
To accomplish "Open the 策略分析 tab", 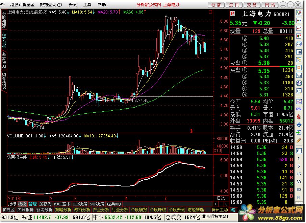I will 63,210.
